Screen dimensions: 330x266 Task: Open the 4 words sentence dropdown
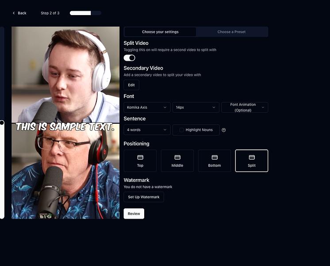point(147,130)
